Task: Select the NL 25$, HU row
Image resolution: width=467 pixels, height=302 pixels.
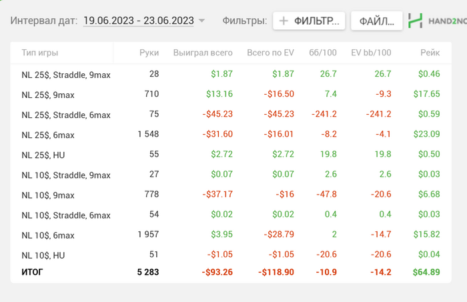Action: 43,155
